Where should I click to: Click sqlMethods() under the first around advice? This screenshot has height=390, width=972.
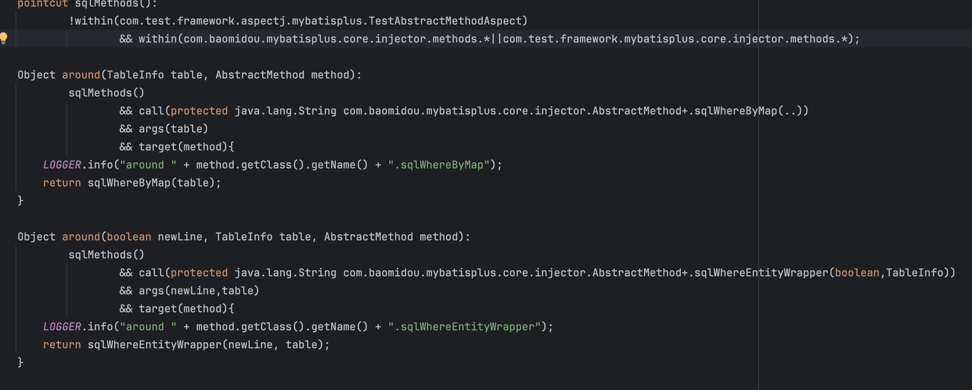(106, 93)
